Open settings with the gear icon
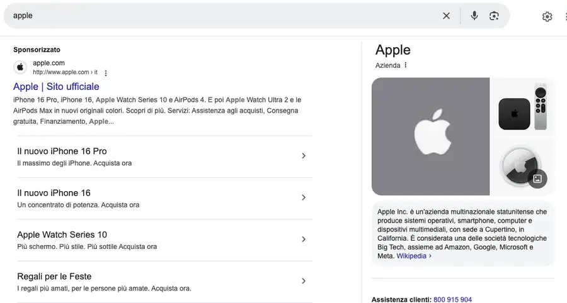 547,16
